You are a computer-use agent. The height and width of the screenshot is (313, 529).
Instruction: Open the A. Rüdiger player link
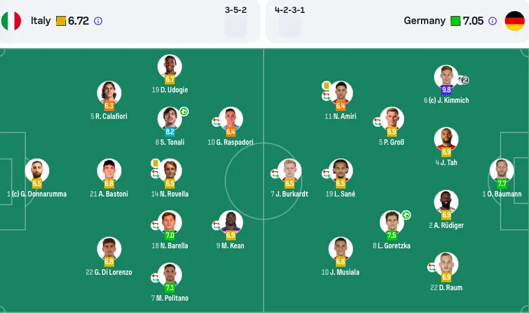tap(446, 226)
